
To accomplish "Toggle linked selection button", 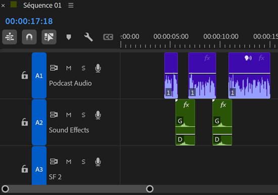I will pyautogui.click(x=49, y=37).
